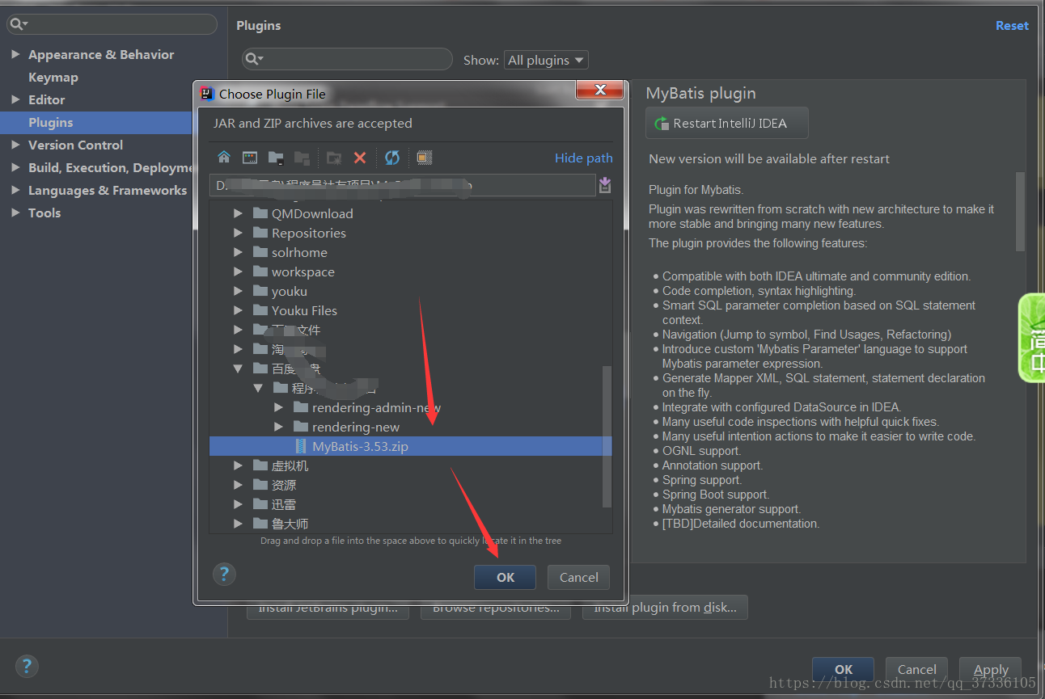Open the Show All plugins dropdown
The image size is (1045, 699).
coord(546,60)
